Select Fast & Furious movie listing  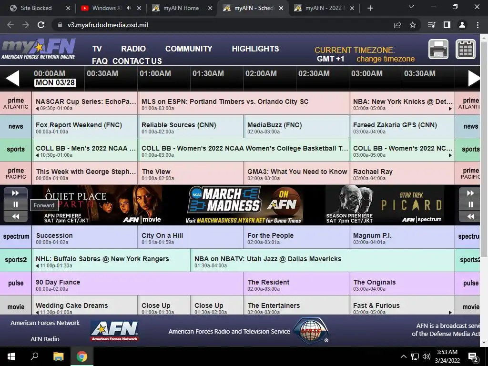tap(402, 305)
